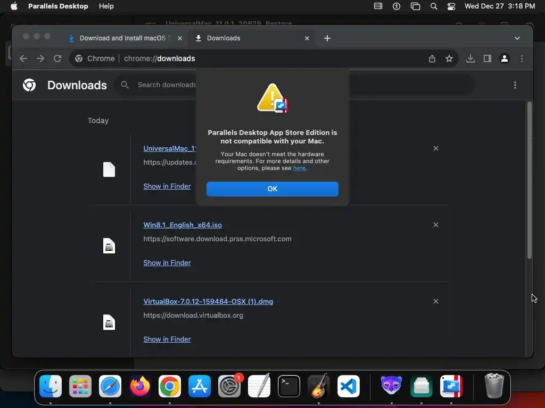
Task: Toggle the Chrome side panel
Action: [488, 58]
